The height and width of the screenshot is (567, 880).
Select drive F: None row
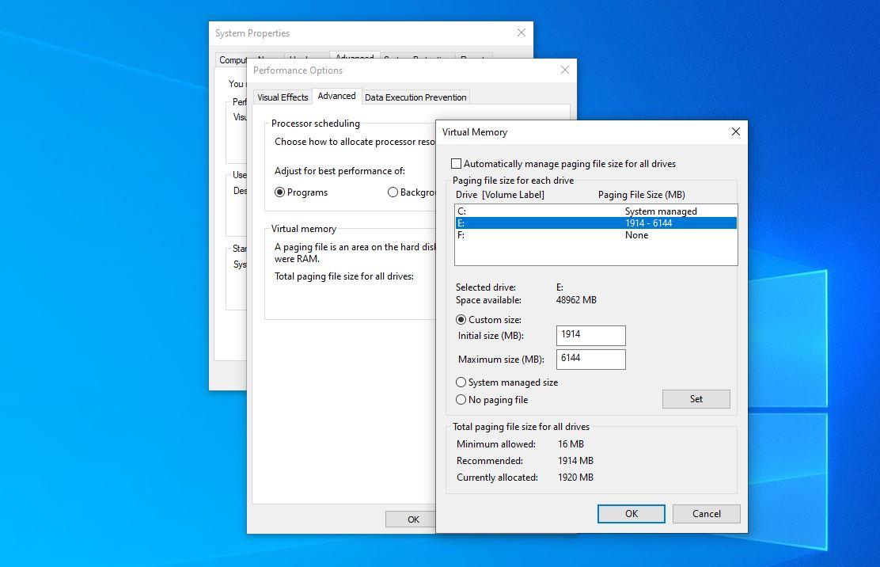click(596, 234)
